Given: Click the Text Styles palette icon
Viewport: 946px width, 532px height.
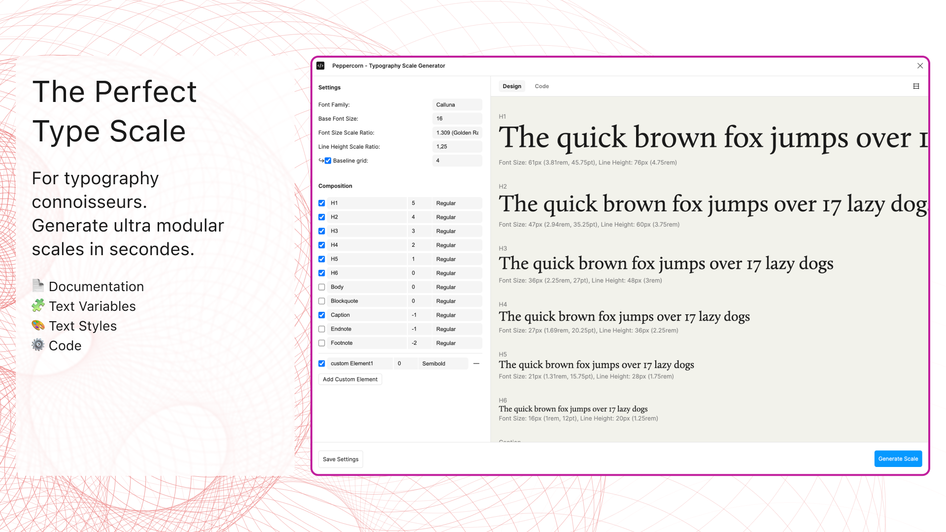Looking at the screenshot, I should click(x=38, y=325).
